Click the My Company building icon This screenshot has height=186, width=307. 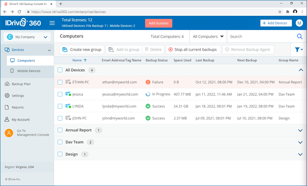(10, 37)
